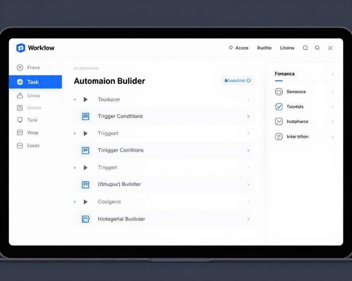The width and height of the screenshot is (352, 281).
Task: Expand the Coulgece section
Action: click(x=85, y=201)
